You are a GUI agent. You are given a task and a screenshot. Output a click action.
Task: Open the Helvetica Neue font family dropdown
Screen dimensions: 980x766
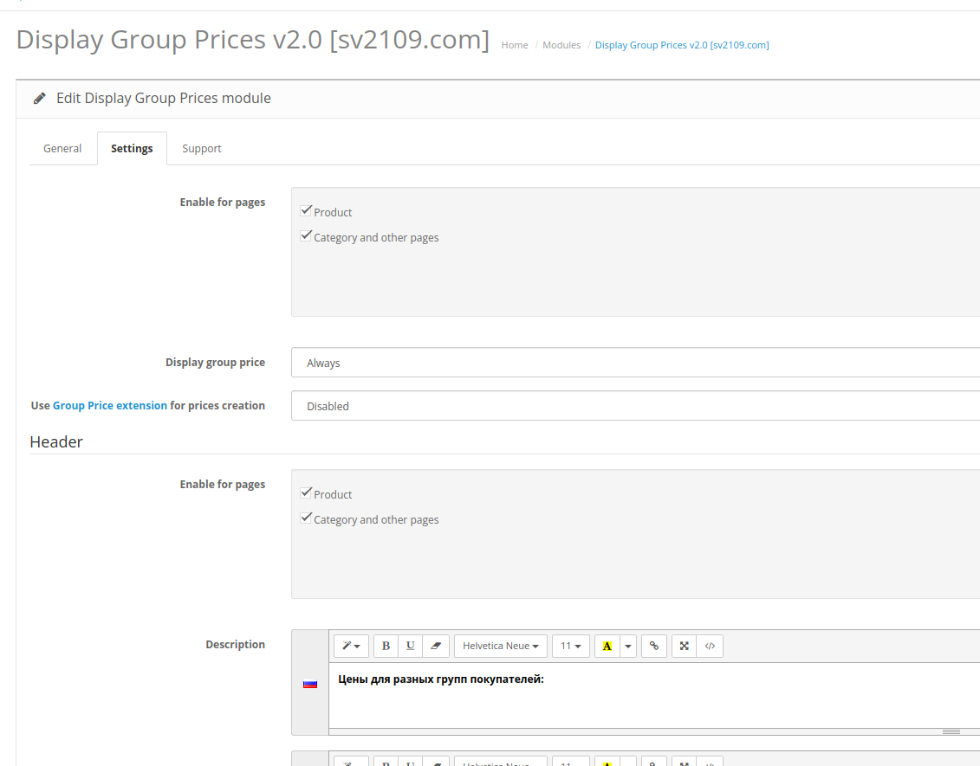pos(501,646)
